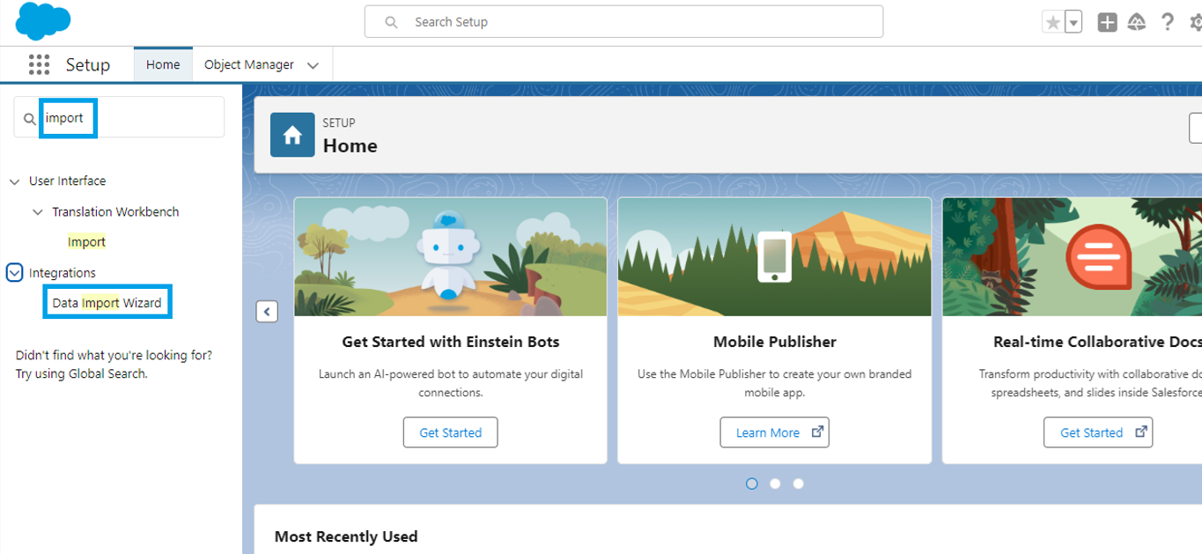1202x554 pixels.
Task: Click the Salesforce cloud logo
Action: tap(41, 20)
